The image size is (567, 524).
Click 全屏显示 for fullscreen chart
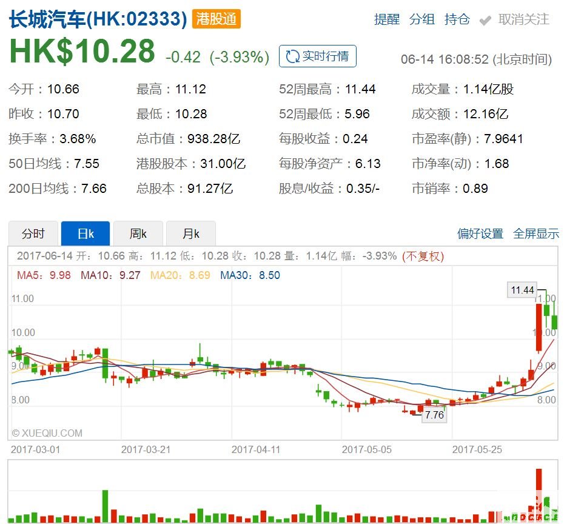click(x=536, y=233)
